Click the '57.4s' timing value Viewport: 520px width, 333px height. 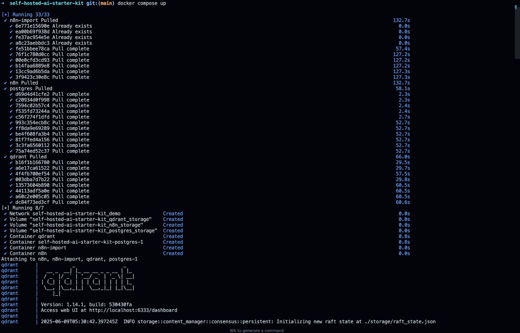pos(403,49)
